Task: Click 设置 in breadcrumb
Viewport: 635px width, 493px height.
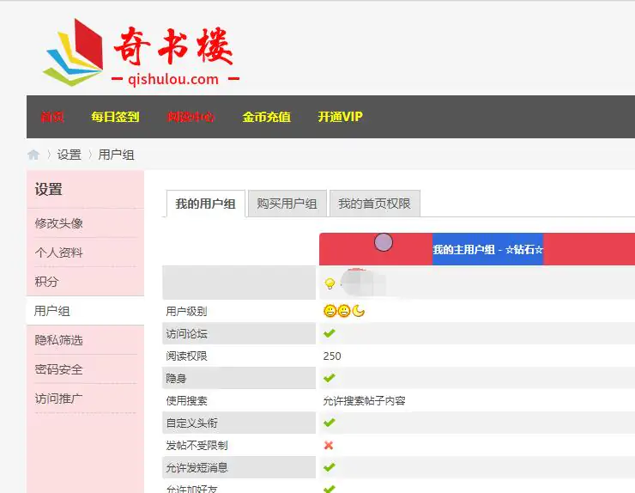Action: pyautogui.click(x=70, y=155)
